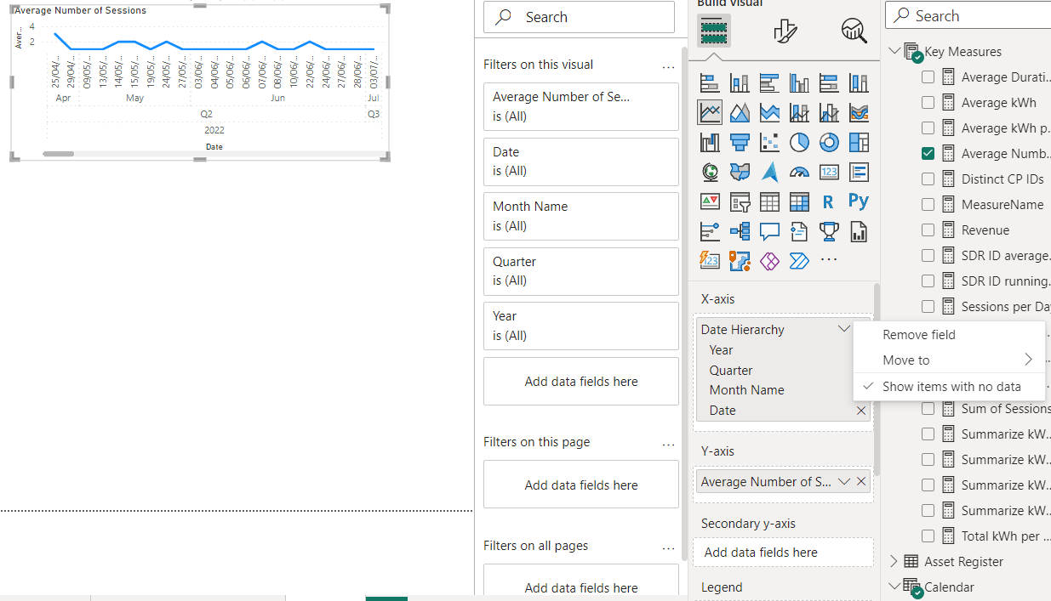
Task: Open more visuals ellipsis in gallery
Action: 829,261
